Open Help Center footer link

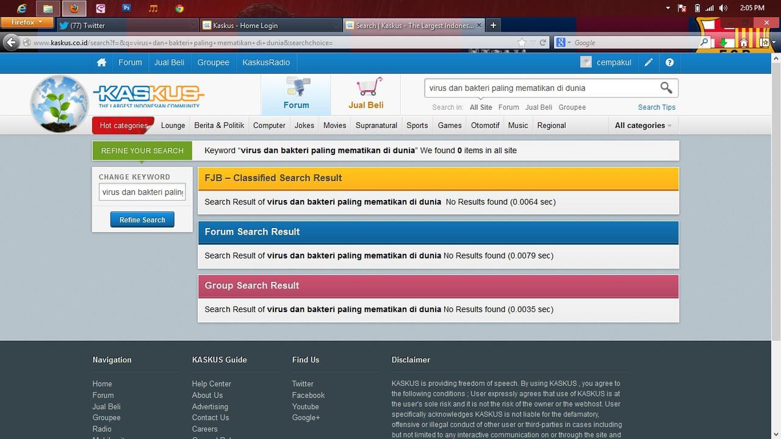211,384
